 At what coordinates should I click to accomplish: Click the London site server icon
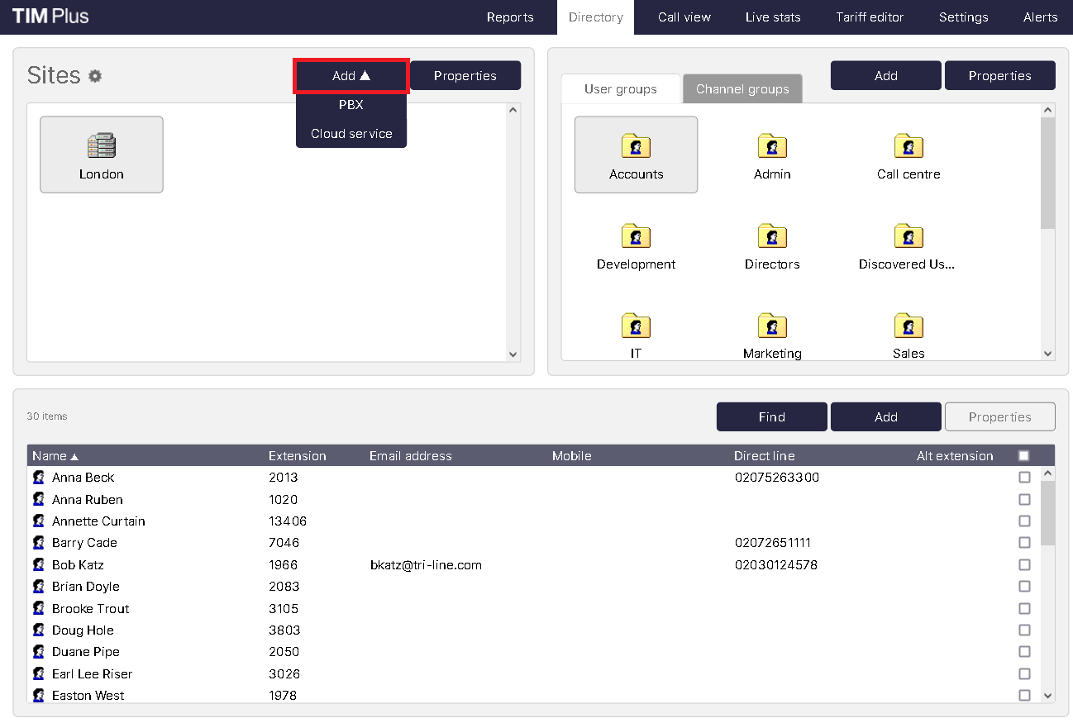pyautogui.click(x=101, y=146)
